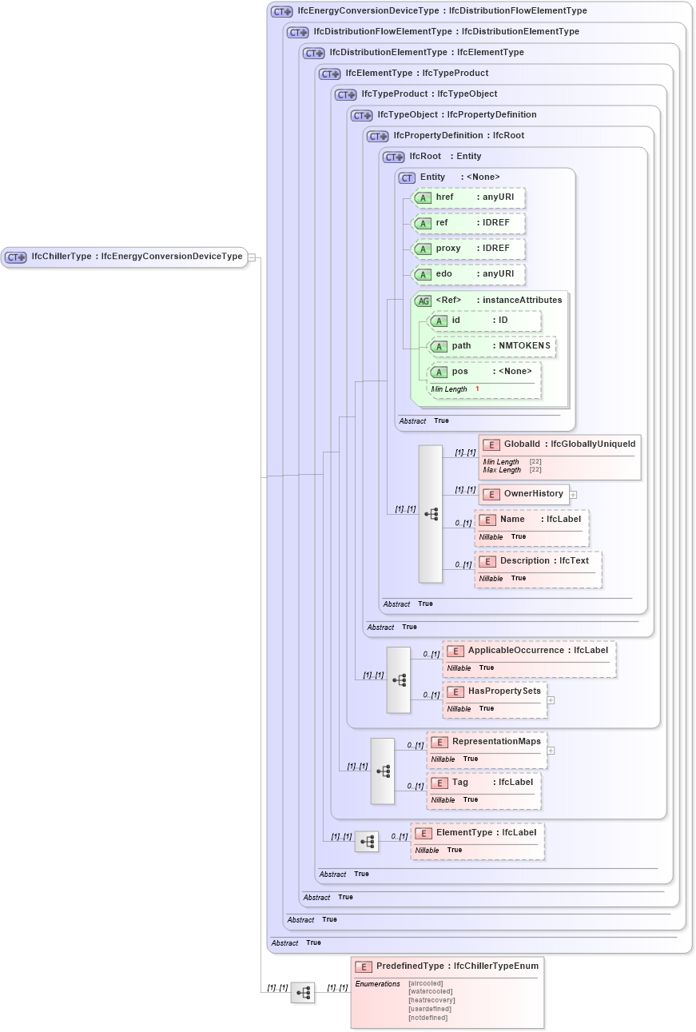Screen dimensions: 696x1032
Task: Click the A attribute icon beside href
Action: (424, 197)
